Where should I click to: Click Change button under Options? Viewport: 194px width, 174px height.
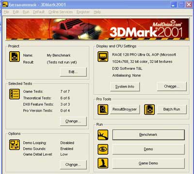73,164
